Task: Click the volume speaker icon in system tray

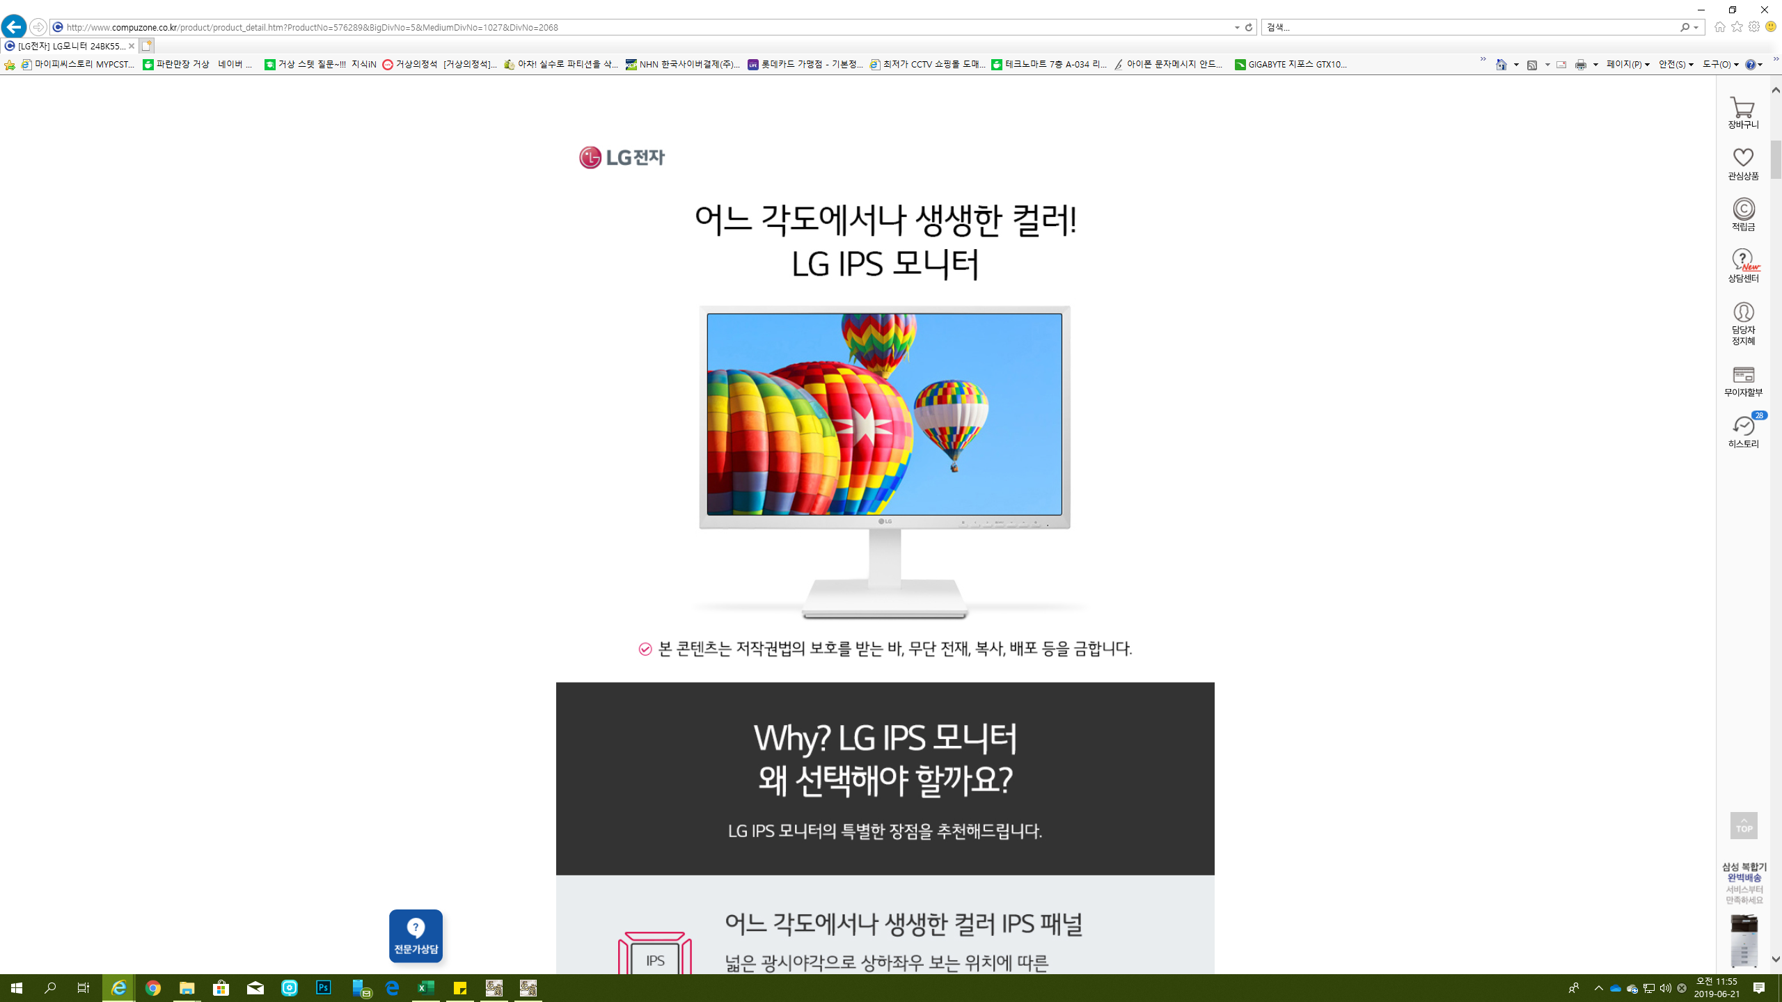Action: (x=1666, y=988)
